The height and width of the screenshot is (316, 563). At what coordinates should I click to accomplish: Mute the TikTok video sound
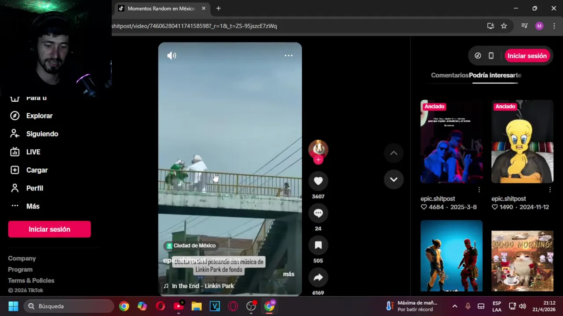tap(172, 56)
